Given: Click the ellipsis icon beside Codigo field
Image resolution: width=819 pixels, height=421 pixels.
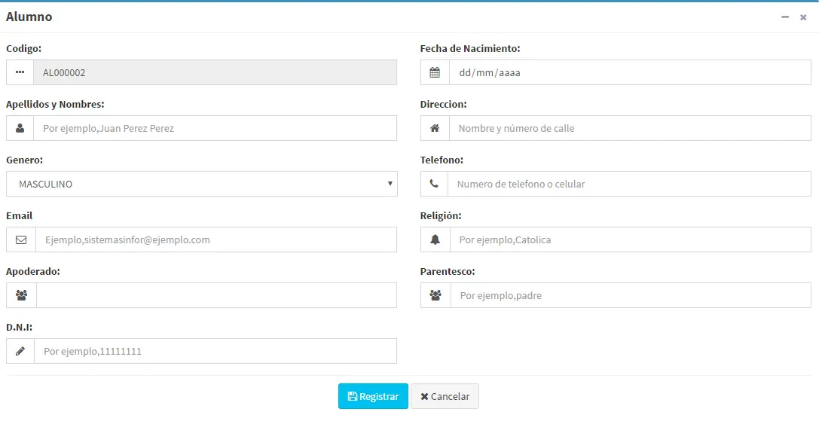Looking at the screenshot, I should click(x=20, y=72).
